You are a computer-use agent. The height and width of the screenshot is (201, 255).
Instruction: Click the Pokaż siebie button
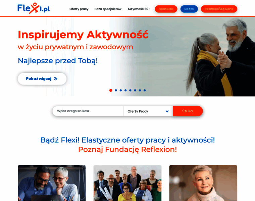pos(166,9)
